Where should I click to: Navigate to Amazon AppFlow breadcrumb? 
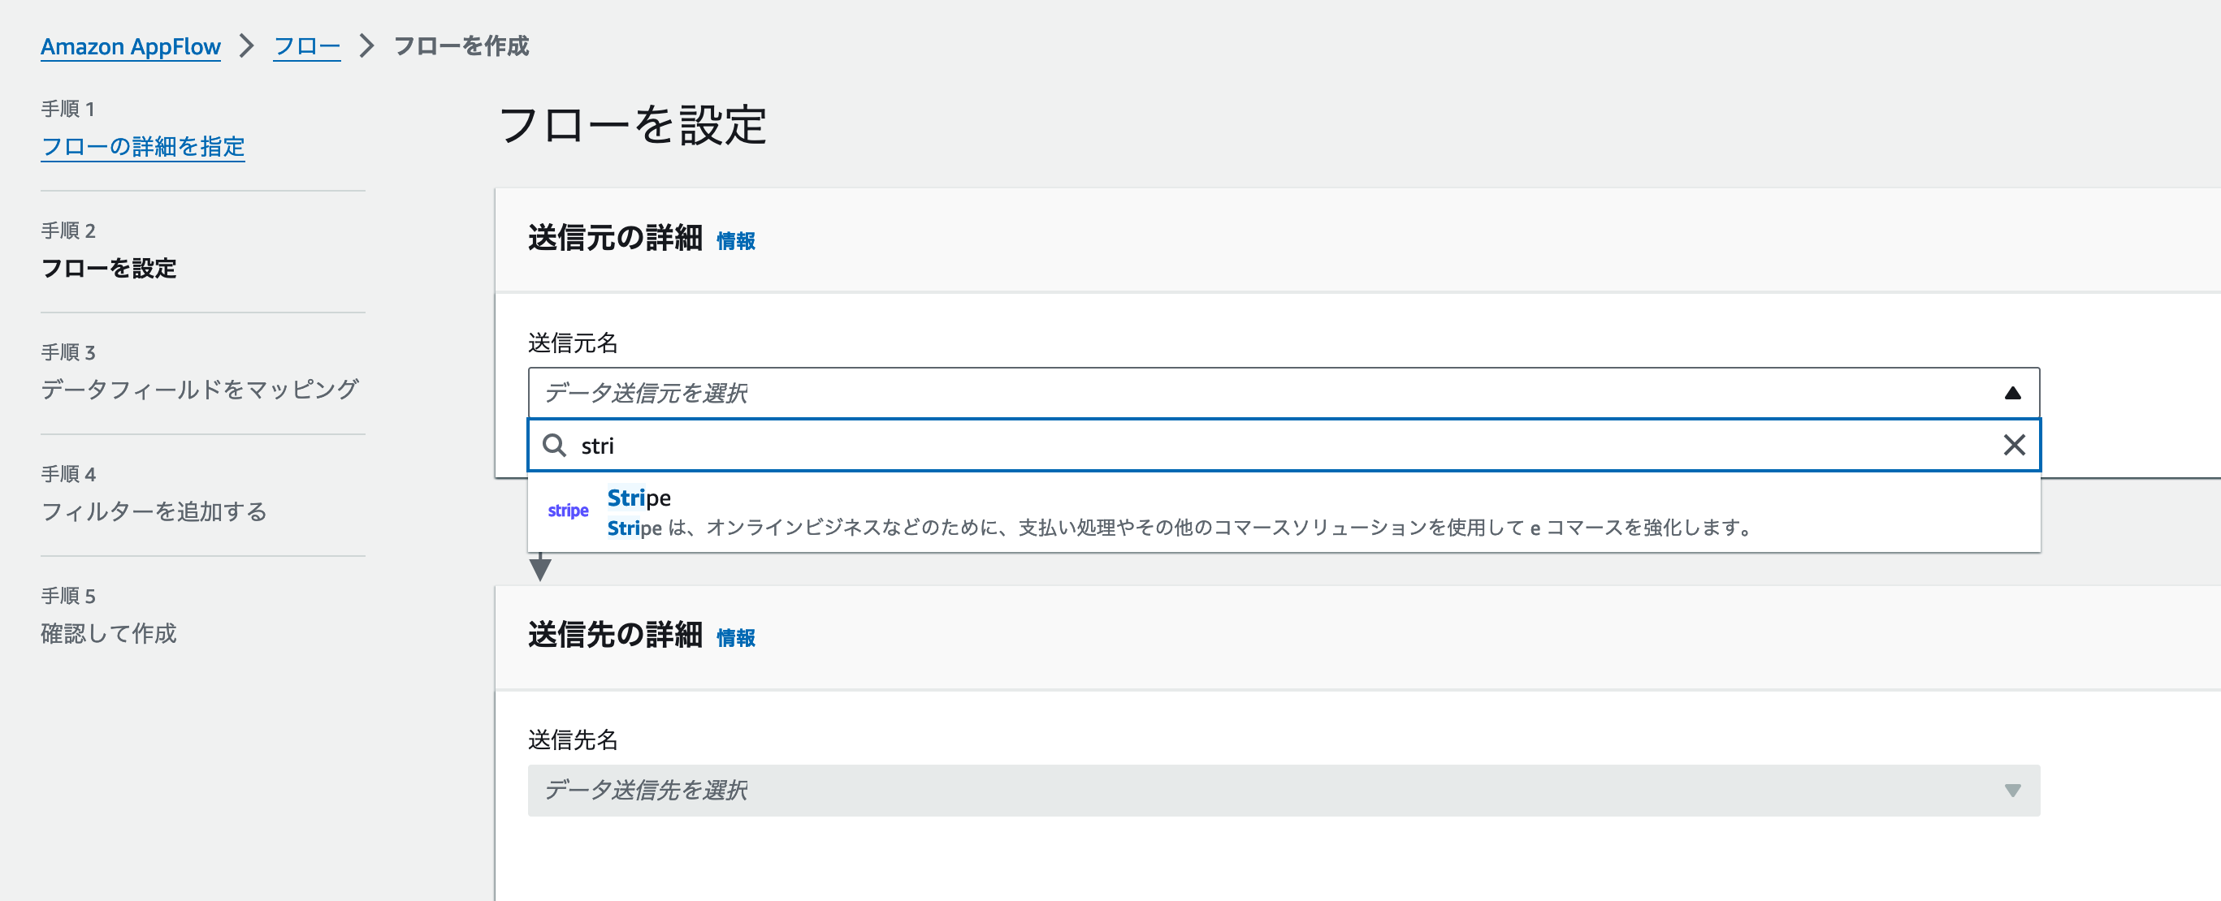pyautogui.click(x=130, y=46)
